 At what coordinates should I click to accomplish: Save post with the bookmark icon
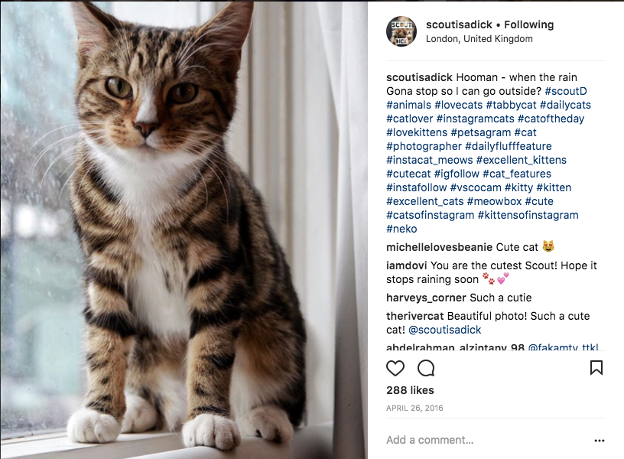click(x=596, y=368)
